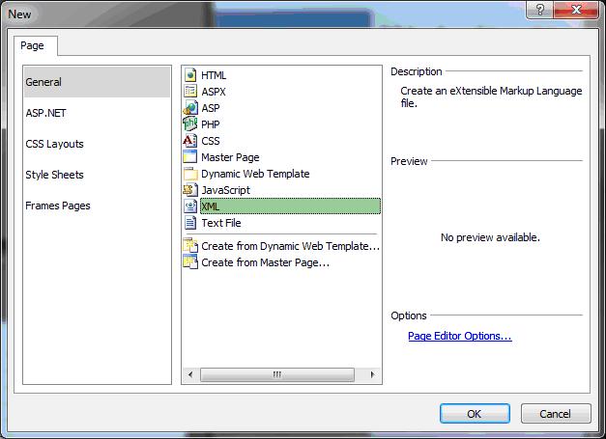Click the CSS stylesheet icon

(x=190, y=141)
